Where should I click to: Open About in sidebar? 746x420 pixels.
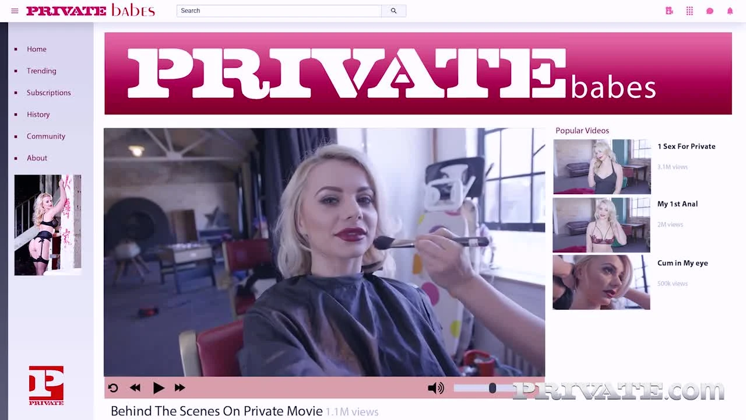[37, 158]
